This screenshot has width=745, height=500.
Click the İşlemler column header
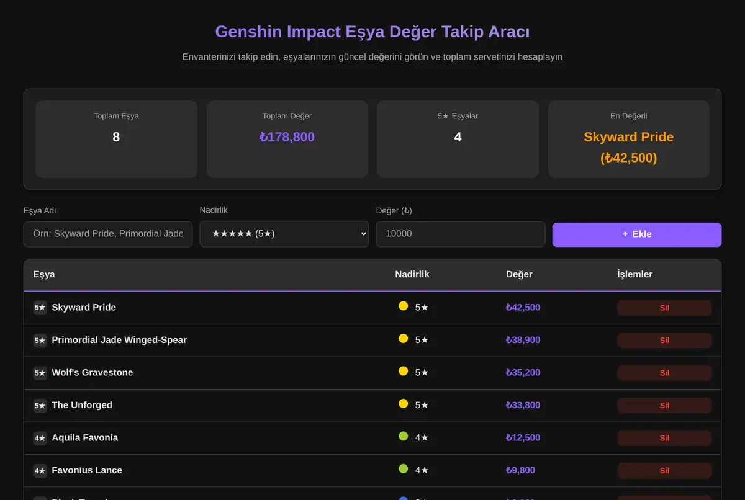click(x=634, y=274)
